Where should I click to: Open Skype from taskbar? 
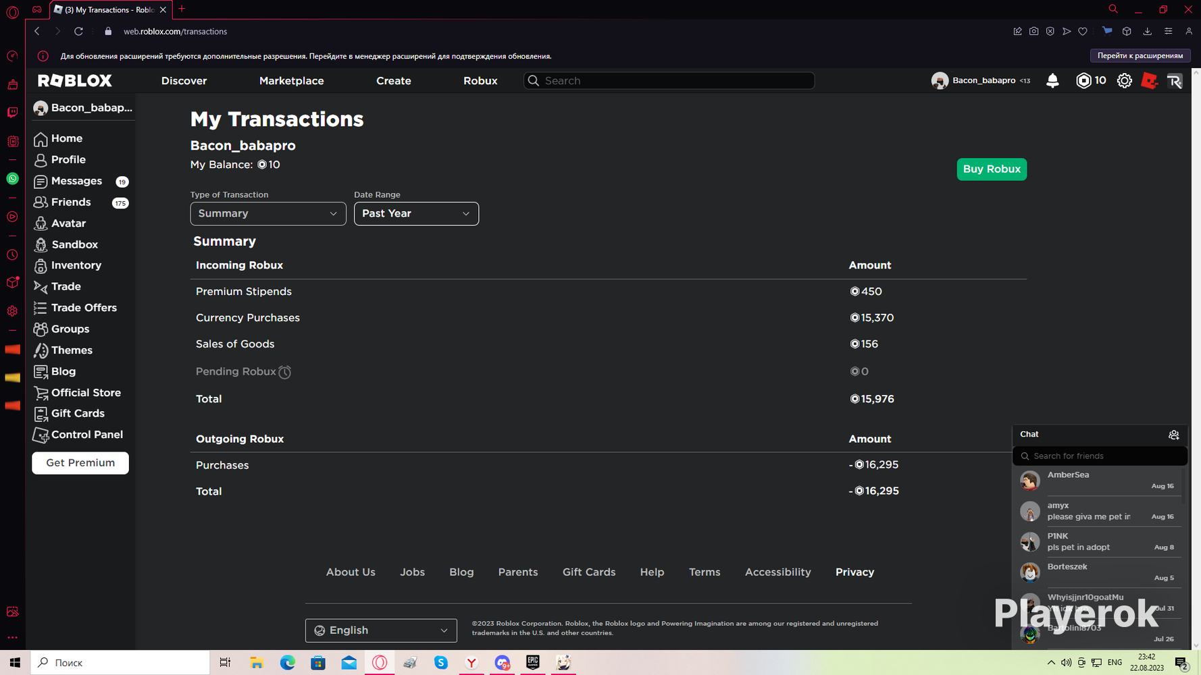coord(441,663)
